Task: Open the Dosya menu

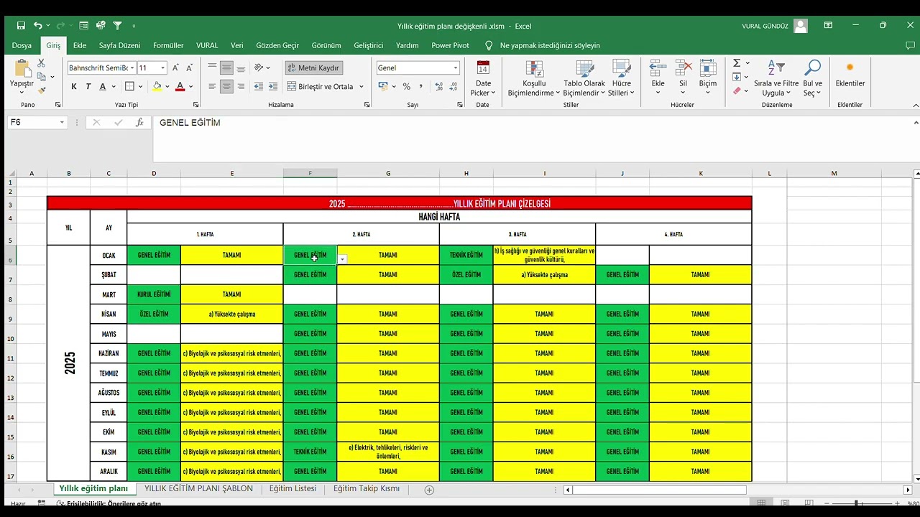Action: [22, 45]
